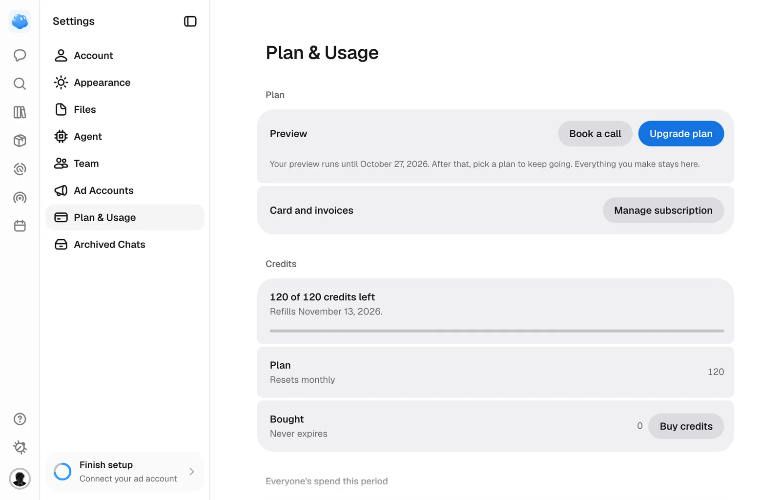
Task: Click the blue cloud app logo
Action: 20,21
